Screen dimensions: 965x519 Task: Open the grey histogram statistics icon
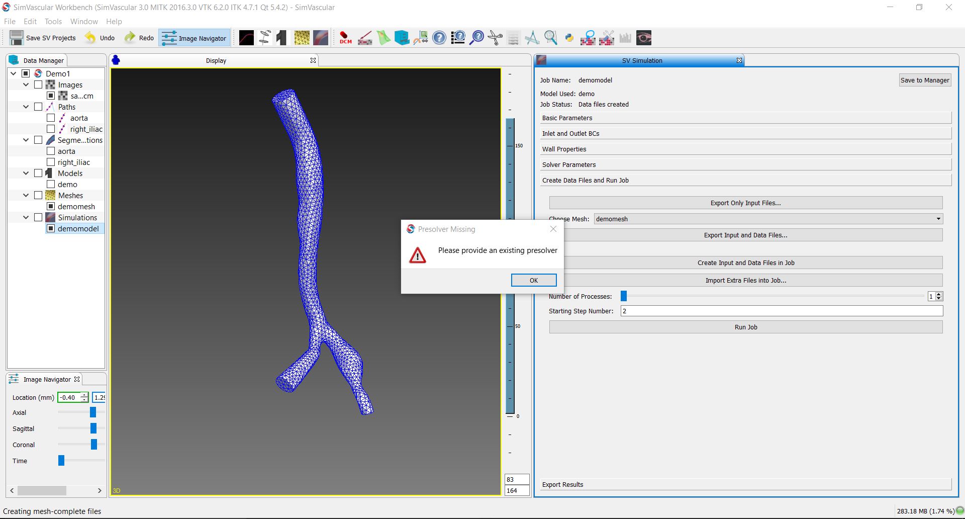[625, 38]
